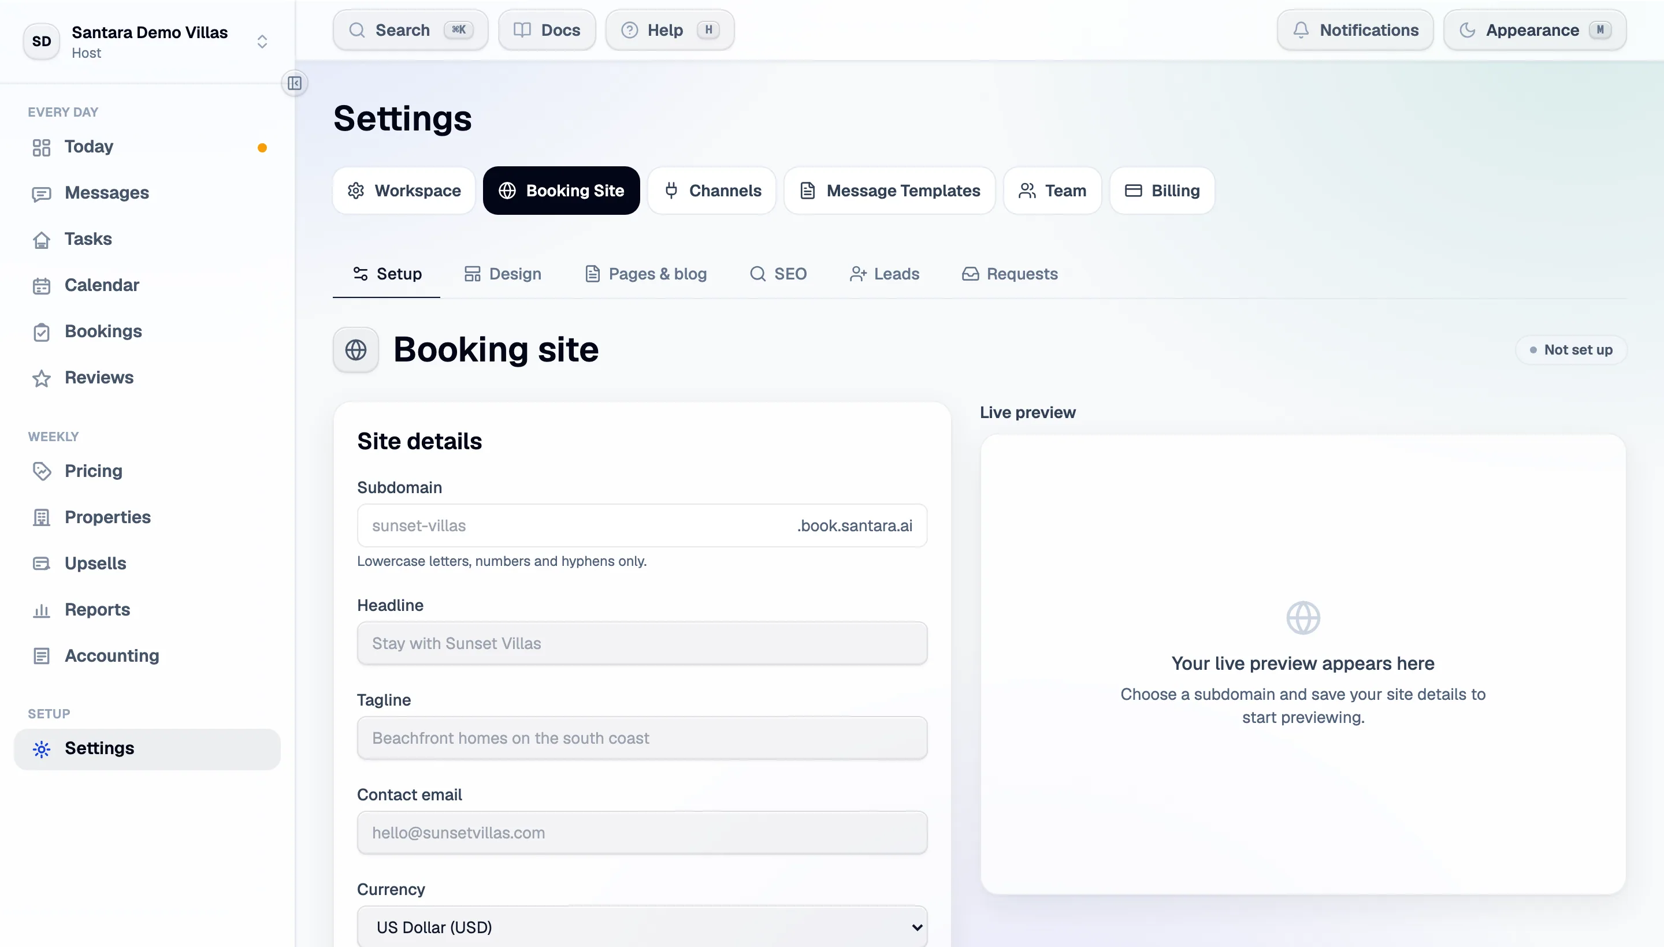
Task: Click the Reviews star icon
Action: (x=41, y=379)
